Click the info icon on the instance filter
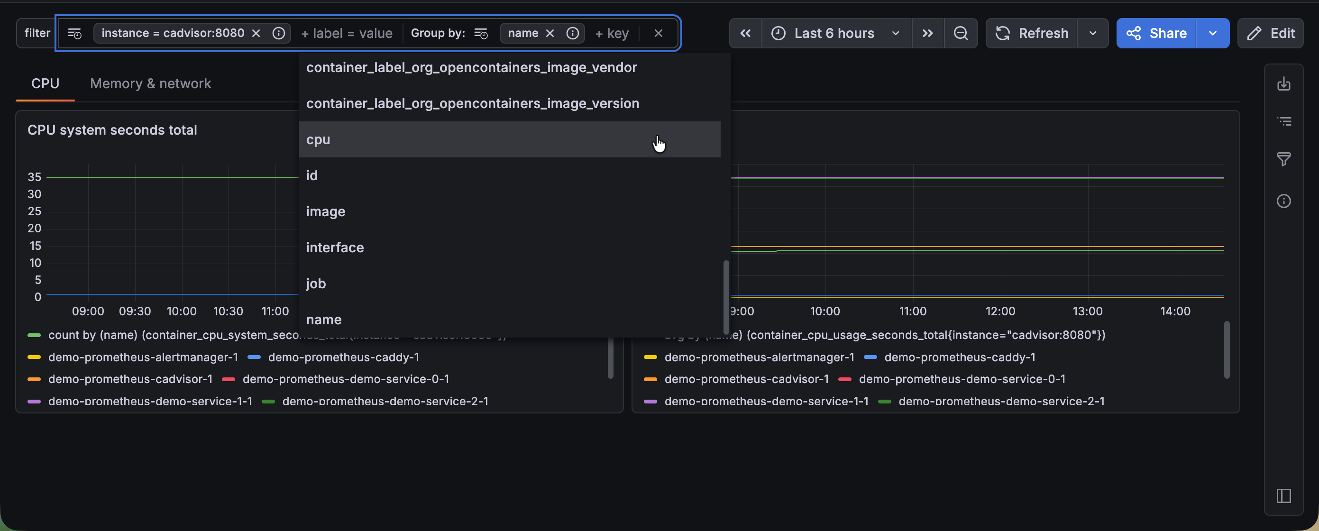Screen dimensions: 1319x531 click(x=279, y=33)
